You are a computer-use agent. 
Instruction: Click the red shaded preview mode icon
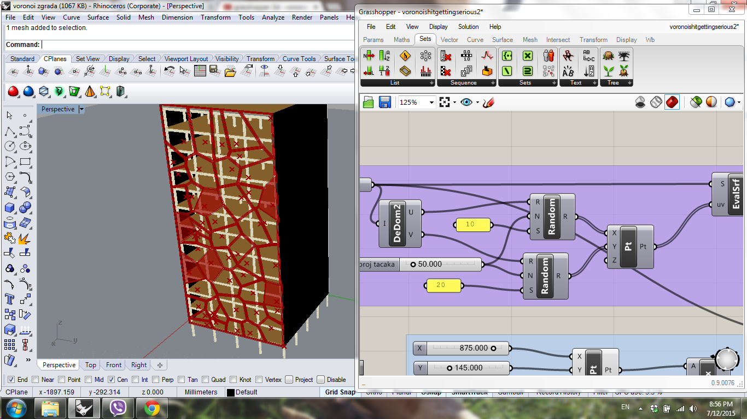672,102
